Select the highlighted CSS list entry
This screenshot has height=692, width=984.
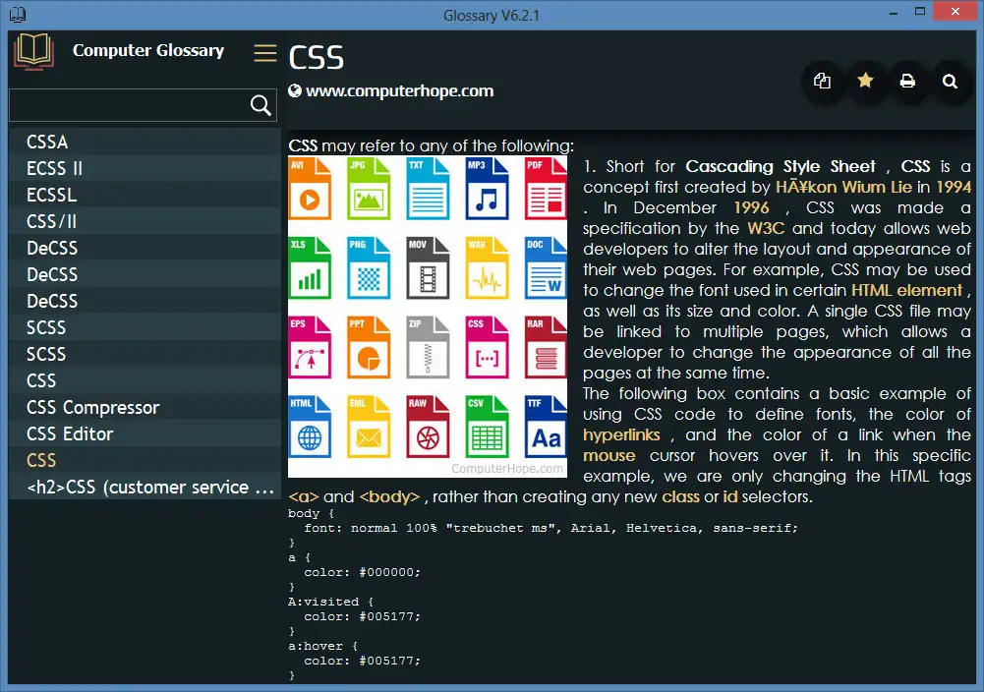coord(144,460)
